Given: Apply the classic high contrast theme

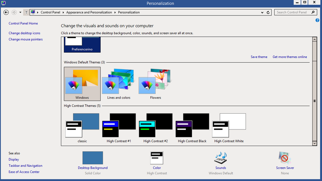Looking at the screenshot, I should click(82, 128).
